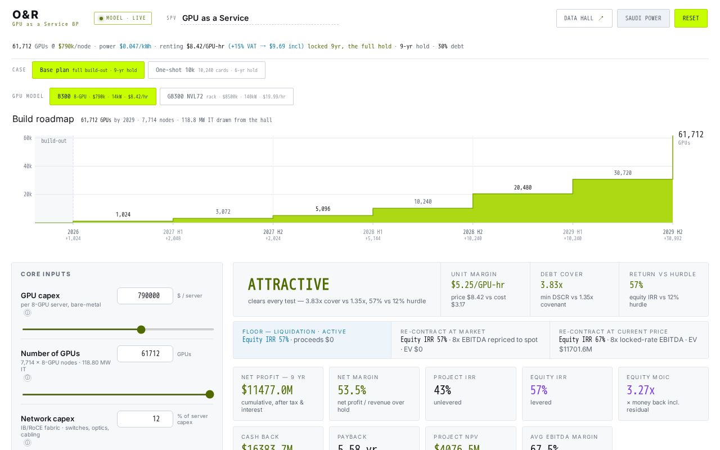
Task: Choose the GB300 NVL72 GPU model
Action: point(227,96)
